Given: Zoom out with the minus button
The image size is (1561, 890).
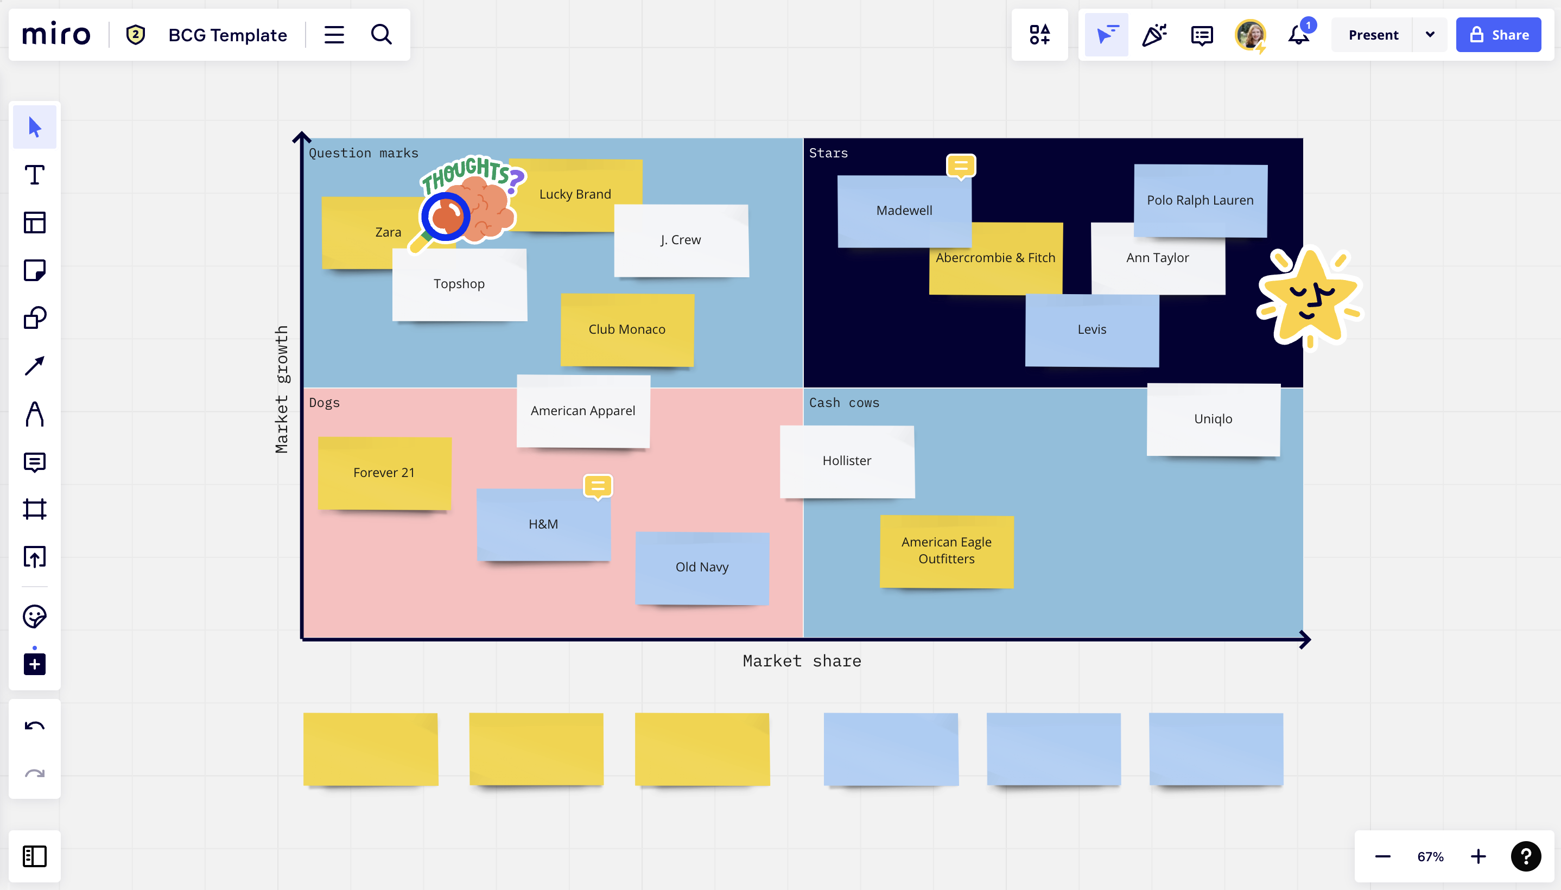Looking at the screenshot, I should [x=1382, y=856].
